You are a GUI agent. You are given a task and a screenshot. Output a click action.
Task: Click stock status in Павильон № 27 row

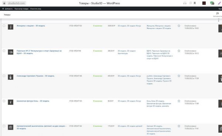click(x=98, y=51)
